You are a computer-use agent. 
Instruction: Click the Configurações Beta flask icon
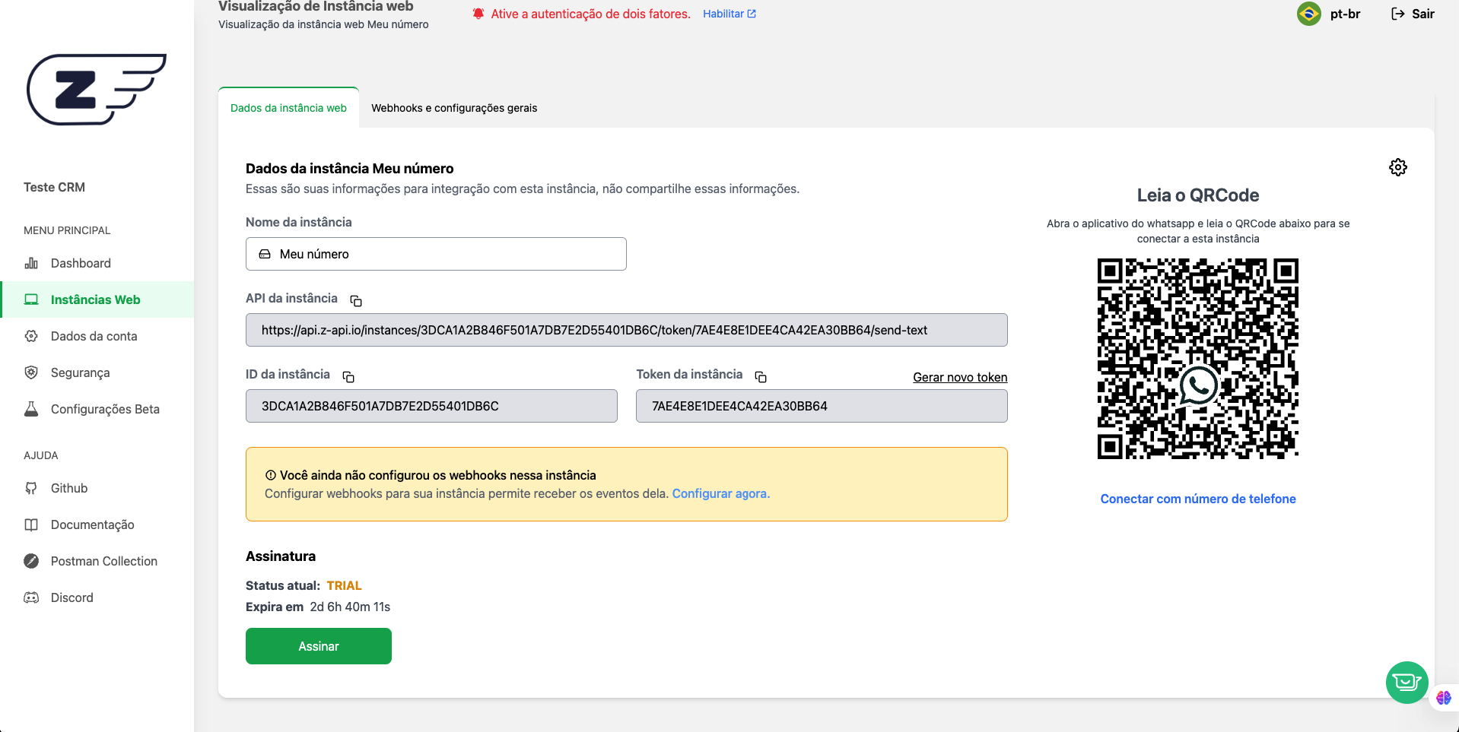coord(31,409)
